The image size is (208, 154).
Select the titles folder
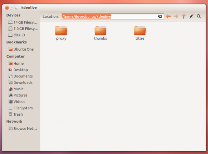[x=140, y=33]
